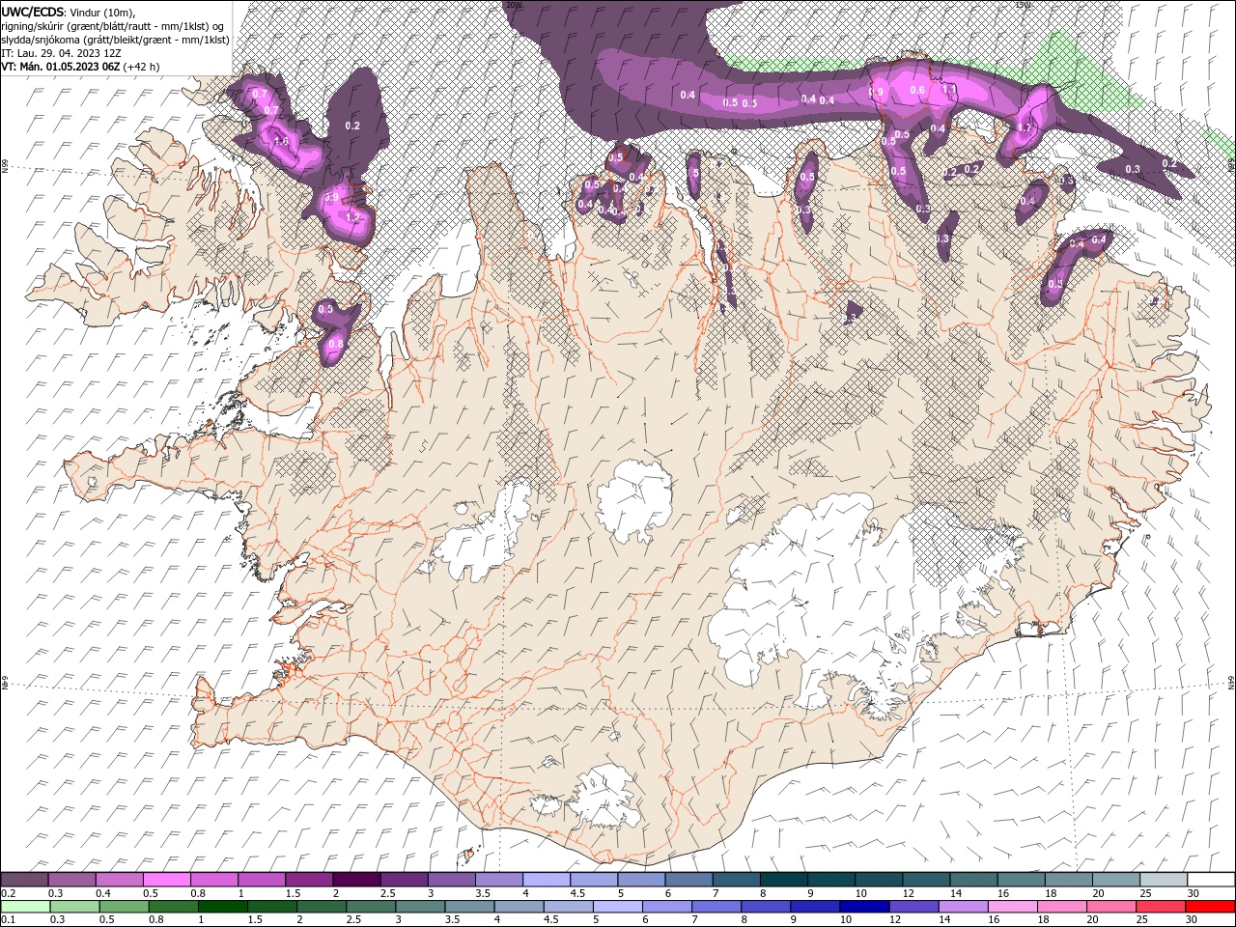Screen dimensions: 1236x927
Task: Select the 16 light pink swatch in the rain scale
Action: tap(1012, 906)
